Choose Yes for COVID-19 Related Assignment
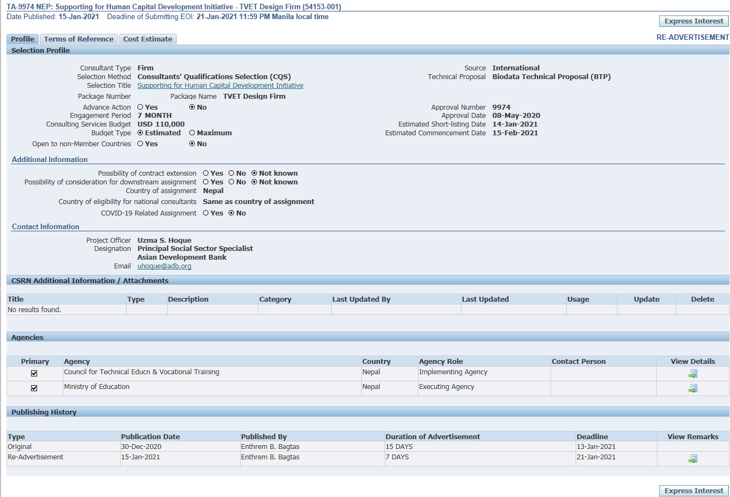Viewport: 730px width, 497px height. click(x=206, y=213)
